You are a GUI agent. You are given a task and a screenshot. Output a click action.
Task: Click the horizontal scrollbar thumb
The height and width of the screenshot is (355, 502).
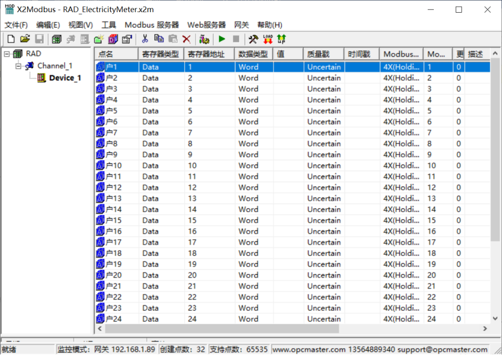[222, 328]
